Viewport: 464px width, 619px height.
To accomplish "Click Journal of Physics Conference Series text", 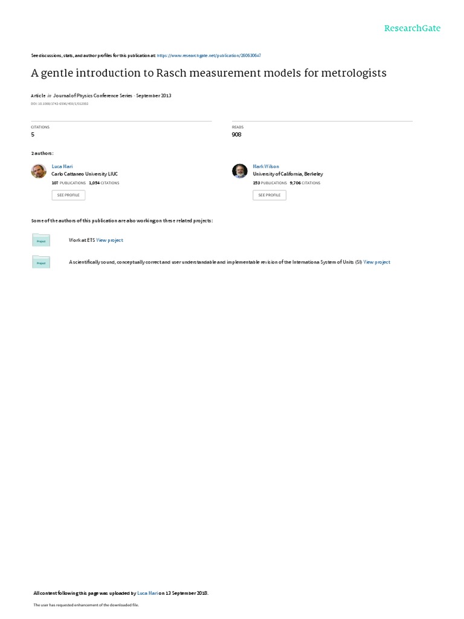I will coord(92,96).
